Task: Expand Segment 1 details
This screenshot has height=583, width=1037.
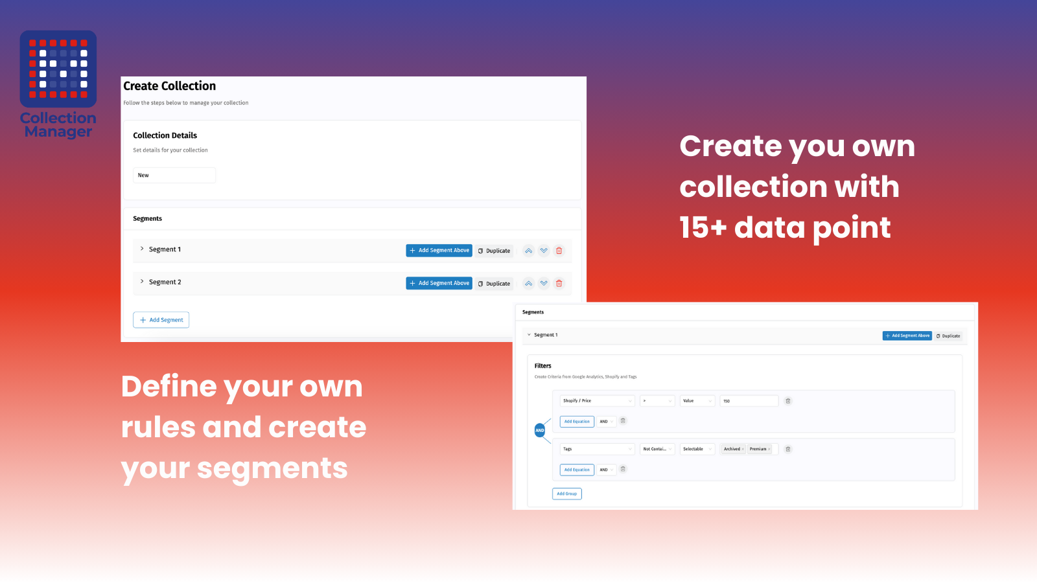Action: tap(141, 249)
